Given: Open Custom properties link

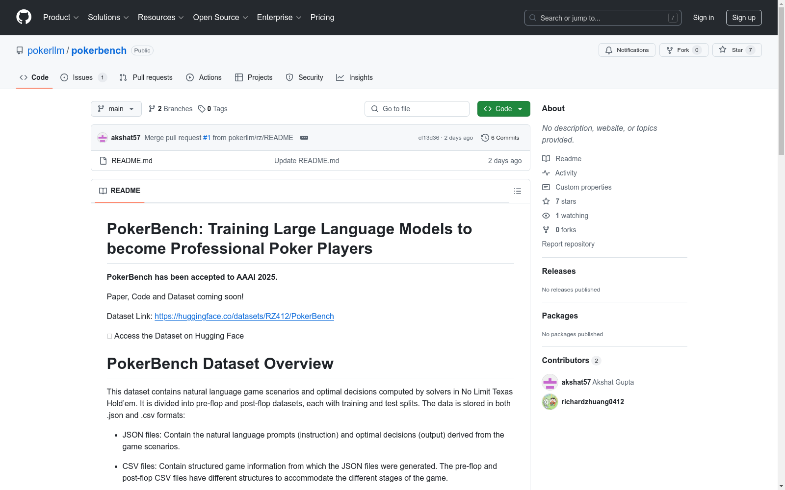Looking at the screenshot, I should point(577,187).
